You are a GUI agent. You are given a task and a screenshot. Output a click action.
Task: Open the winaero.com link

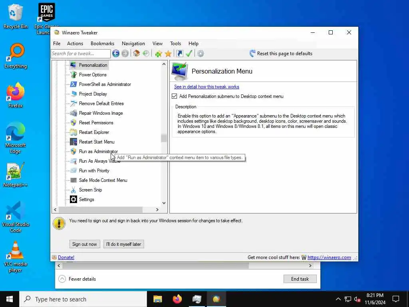[x=329, y=257]
